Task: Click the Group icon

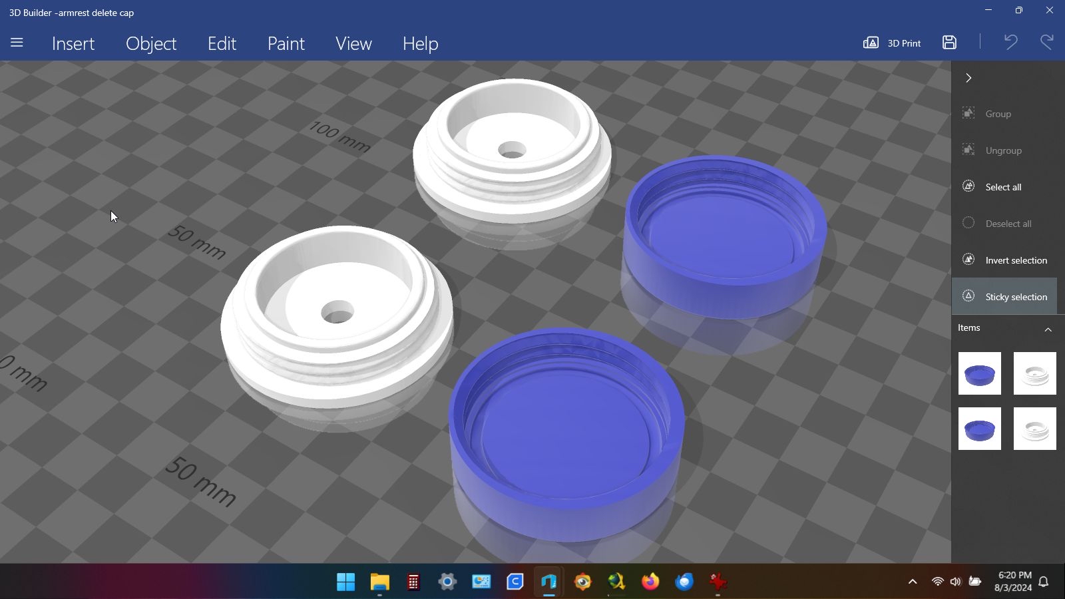Action: (968, 113)
